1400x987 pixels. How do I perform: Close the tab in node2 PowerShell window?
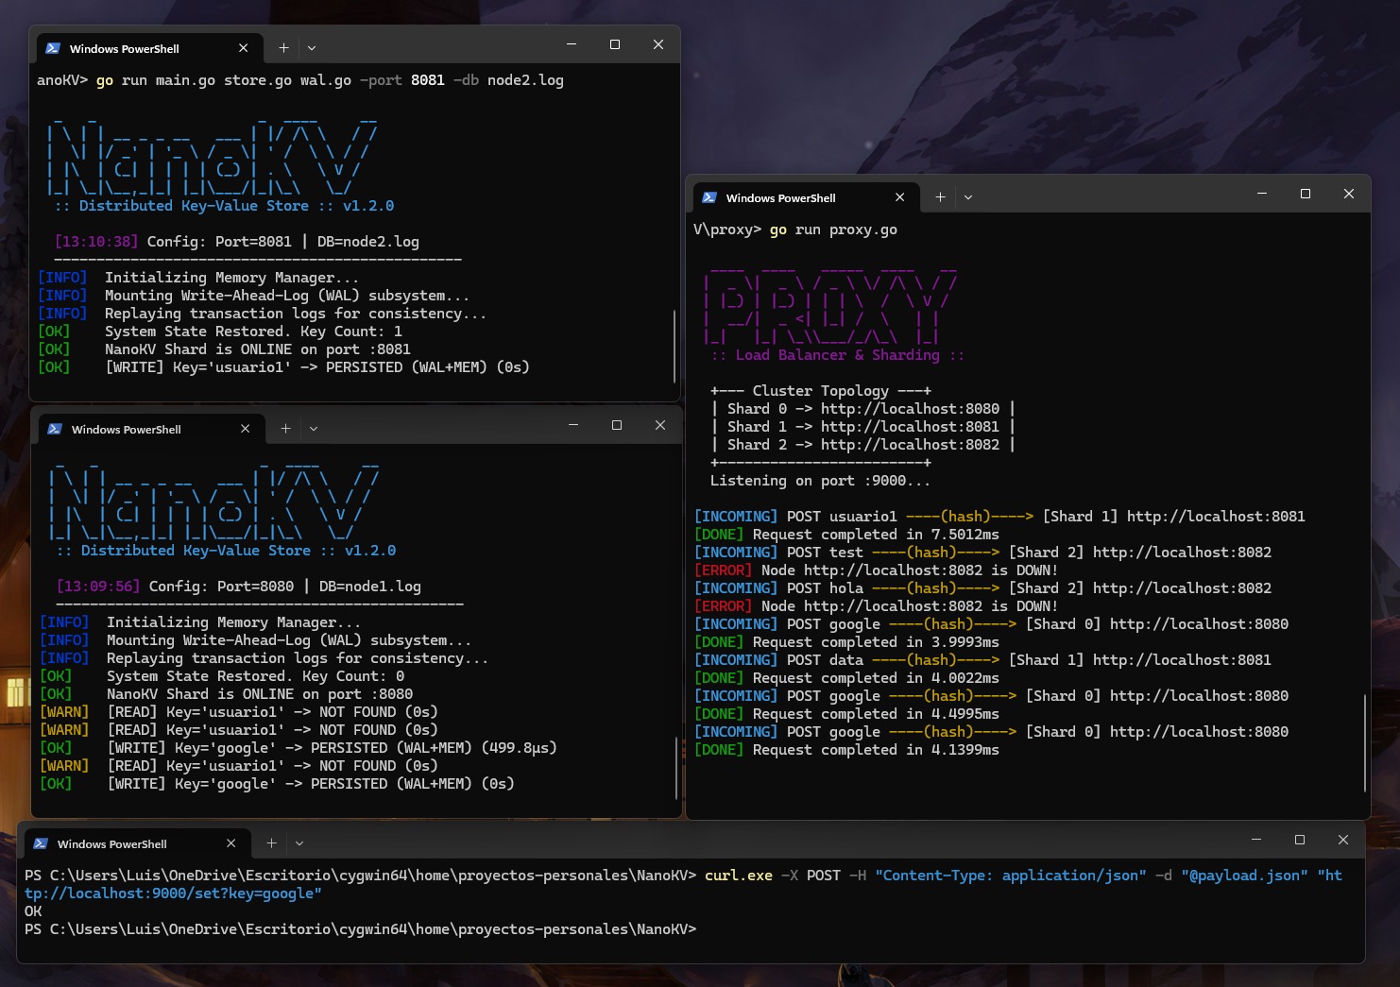point(244,48)
